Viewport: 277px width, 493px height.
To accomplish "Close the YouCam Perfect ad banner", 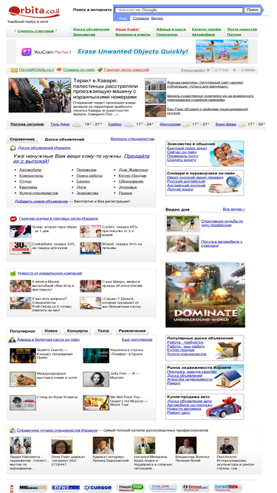I will [x=246, y=42].
